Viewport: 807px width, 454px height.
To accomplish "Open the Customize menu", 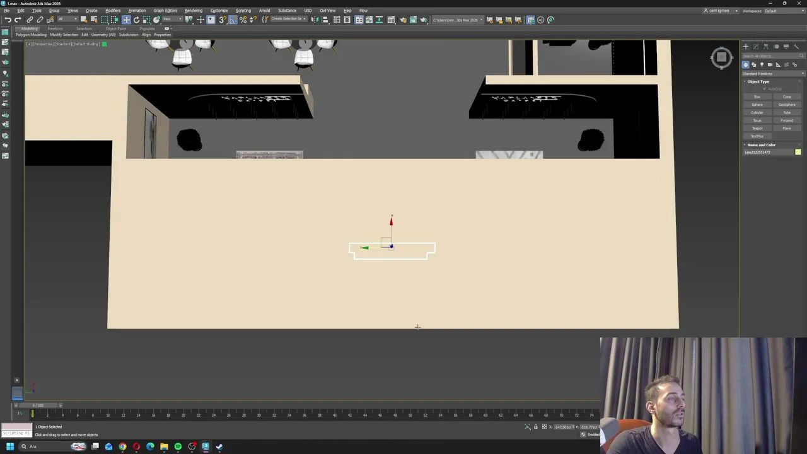I will pyautogui.click(x=219, y=10).
